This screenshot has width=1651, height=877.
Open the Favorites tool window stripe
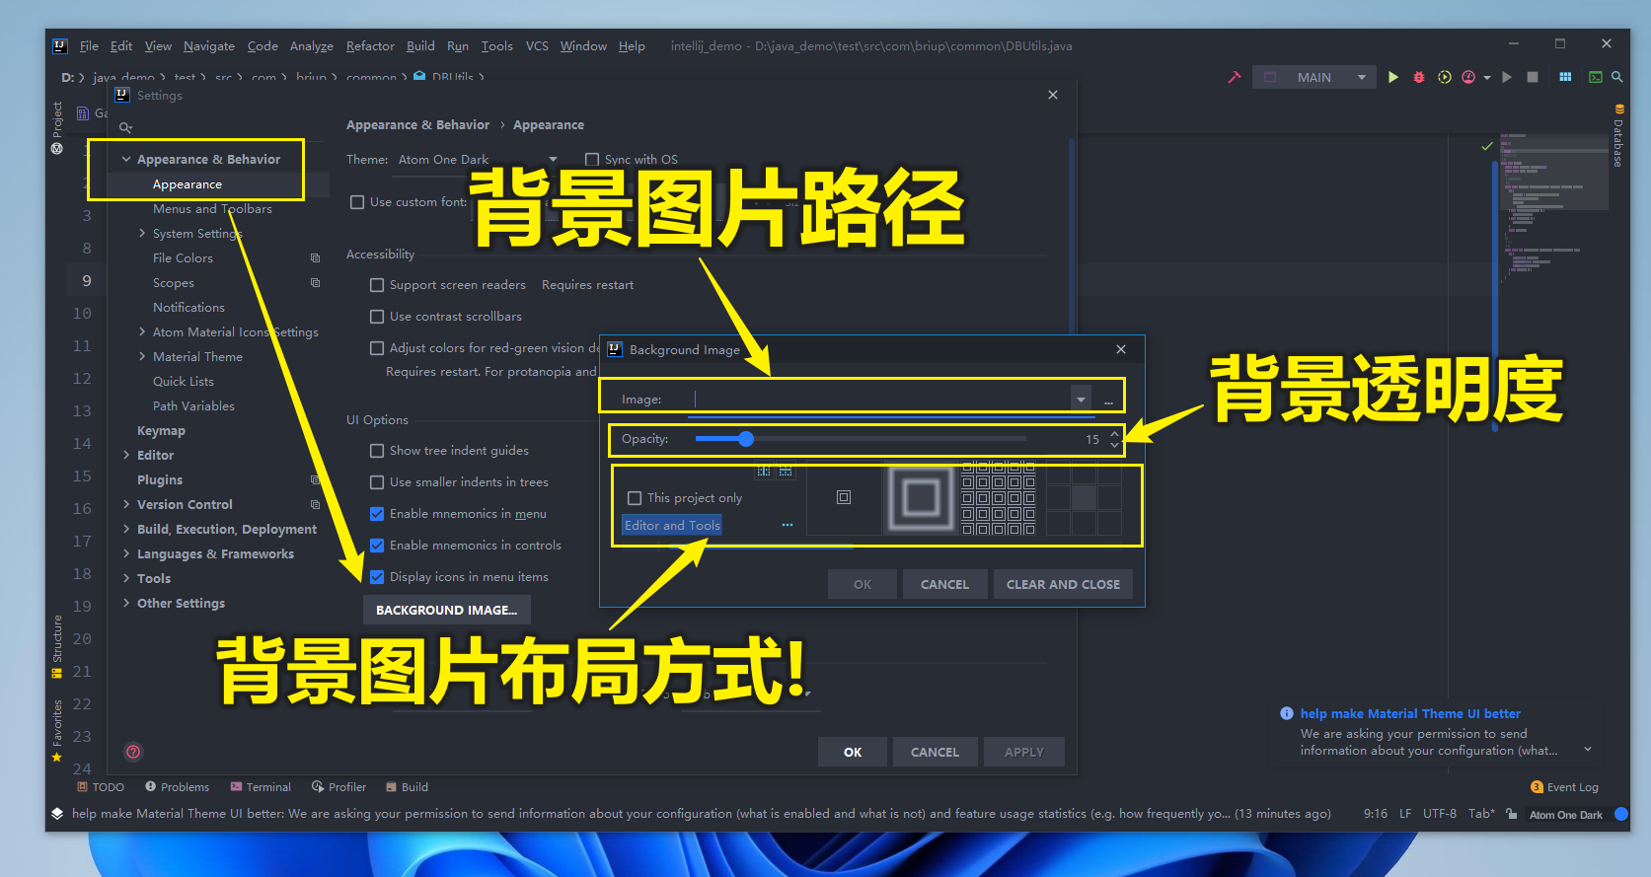pos(57,730)
